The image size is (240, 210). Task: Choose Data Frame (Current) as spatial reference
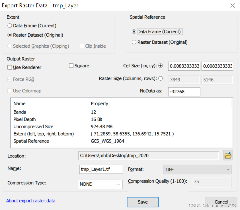tap(134, 31)
